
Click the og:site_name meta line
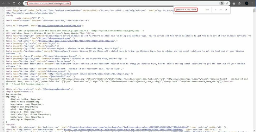66,59
